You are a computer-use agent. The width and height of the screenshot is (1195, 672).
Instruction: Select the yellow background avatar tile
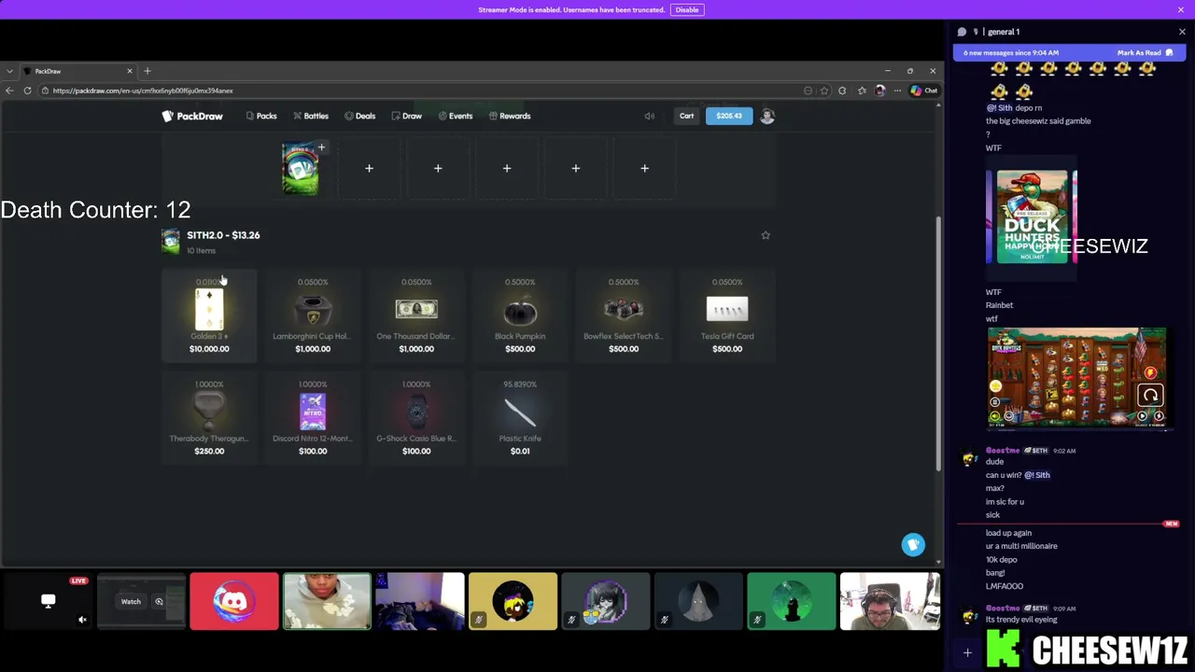point(513,602)
